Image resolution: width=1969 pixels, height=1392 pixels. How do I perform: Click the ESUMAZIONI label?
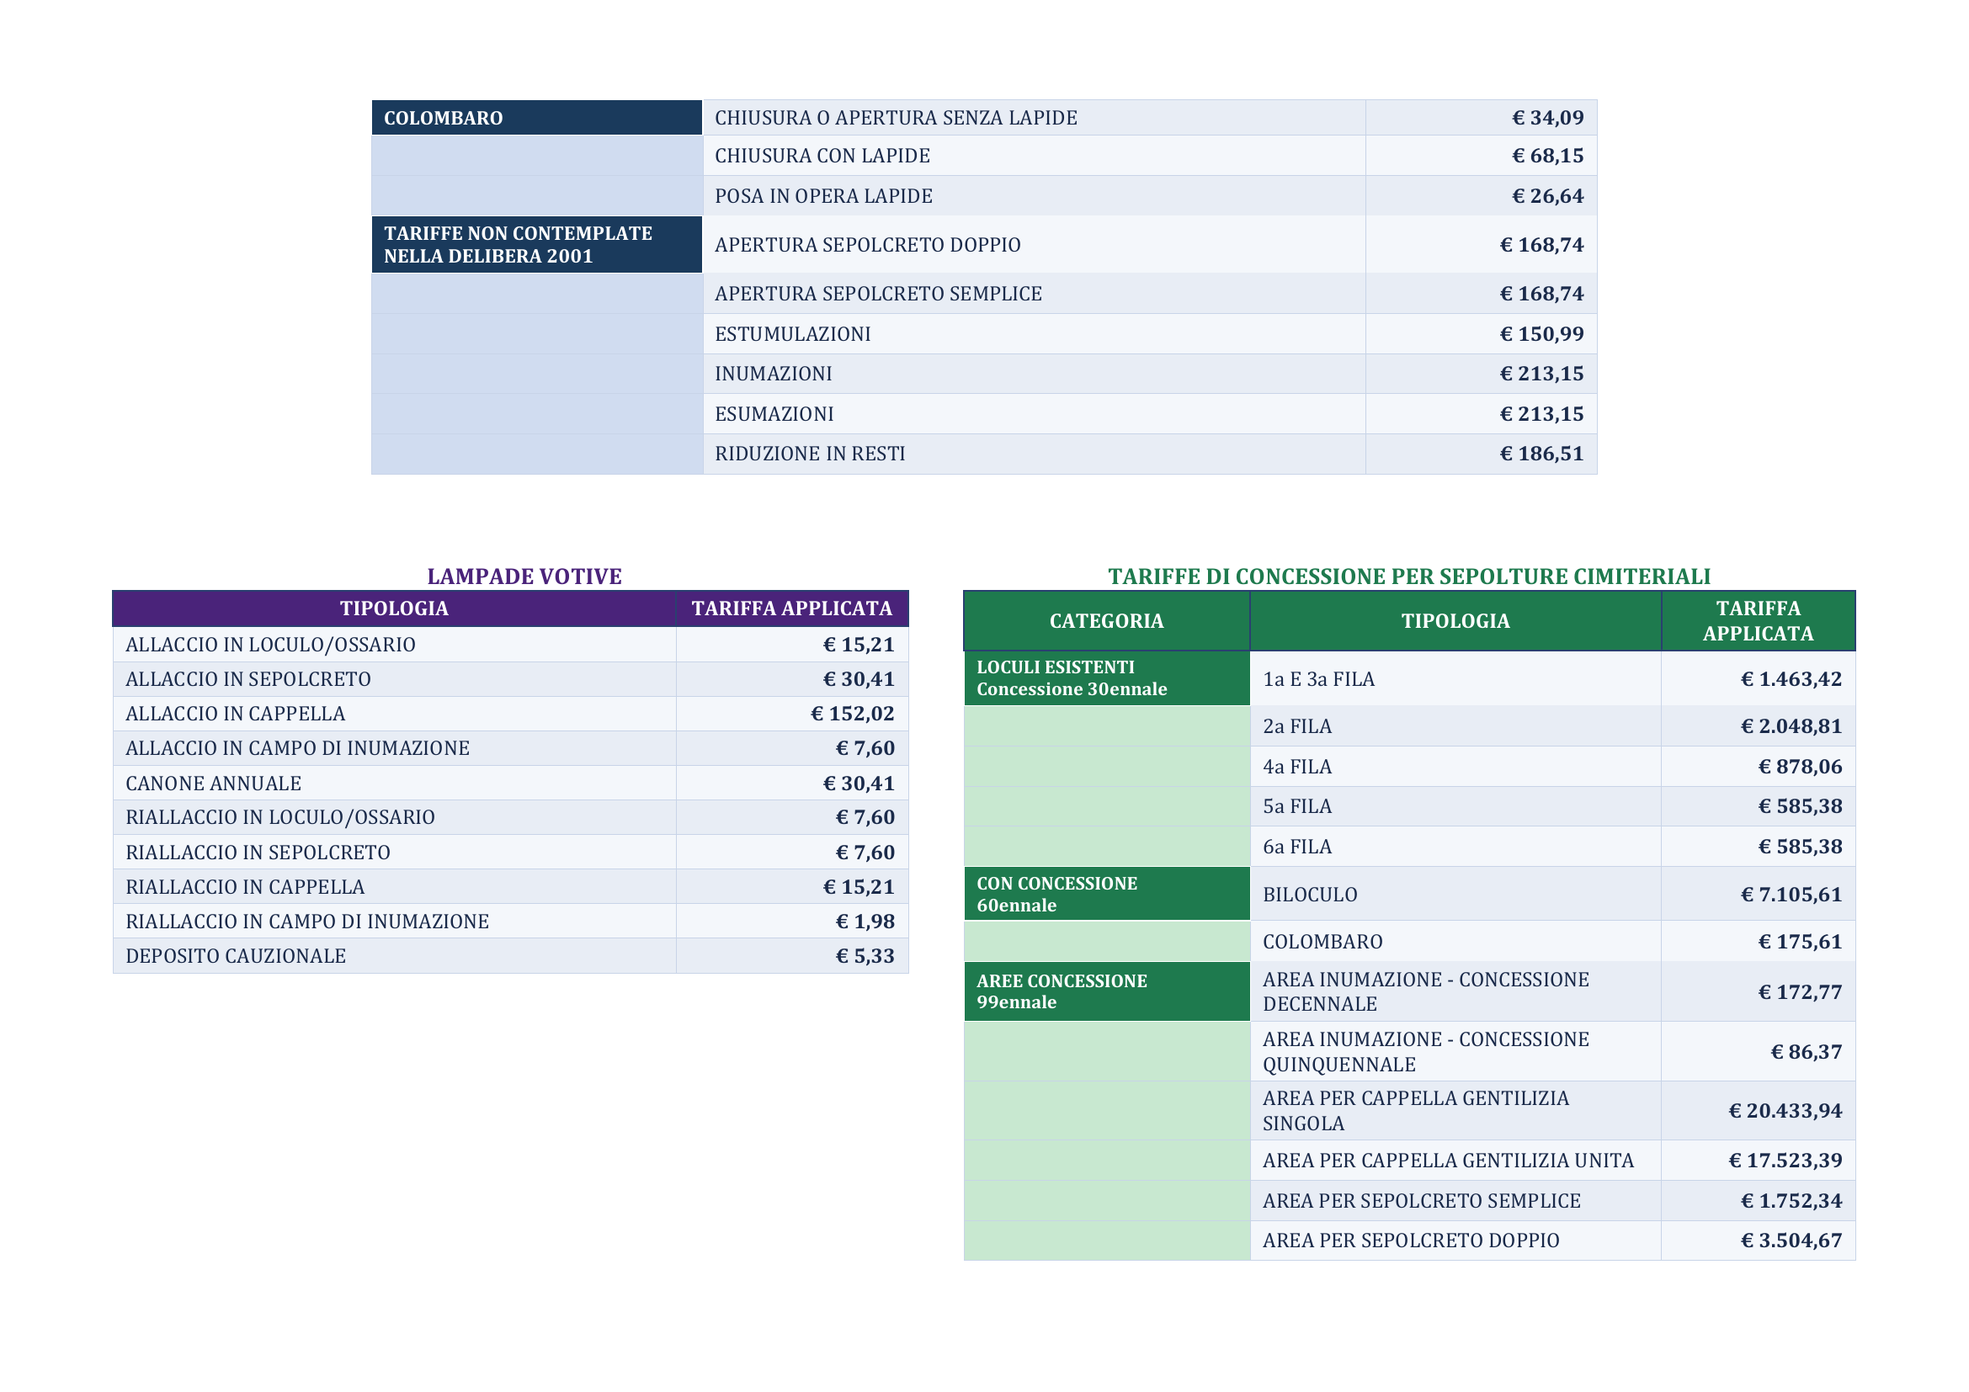[774, 414]
